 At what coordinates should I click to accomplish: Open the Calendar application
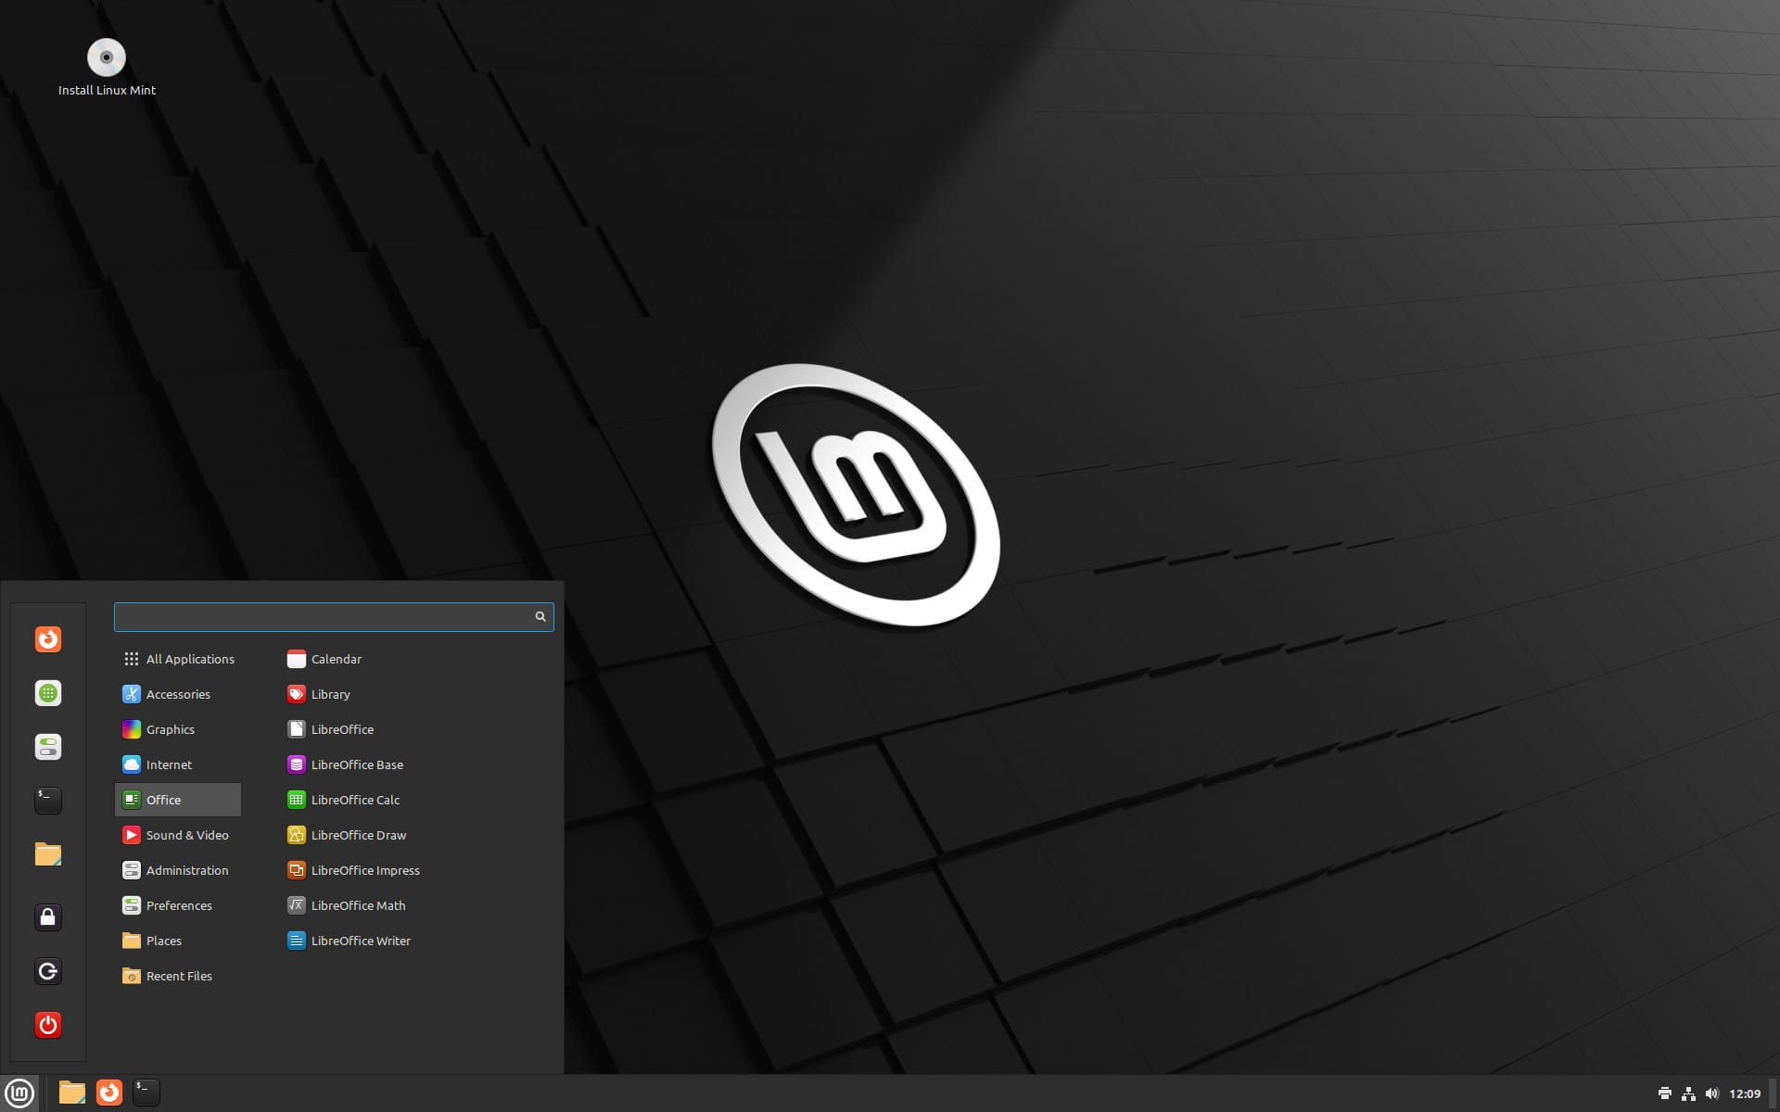[x=336, y=659]
